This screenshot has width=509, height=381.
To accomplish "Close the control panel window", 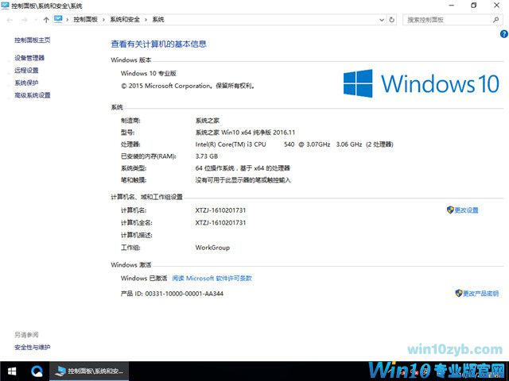I will (496, 6).
